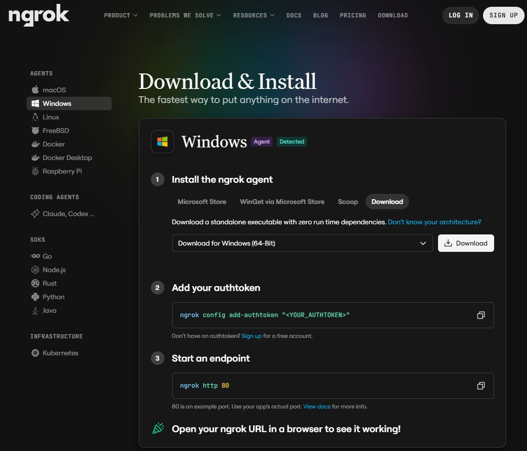Click the Add your authtoken heading
The image size is (527, 451).
pos(216,288)
